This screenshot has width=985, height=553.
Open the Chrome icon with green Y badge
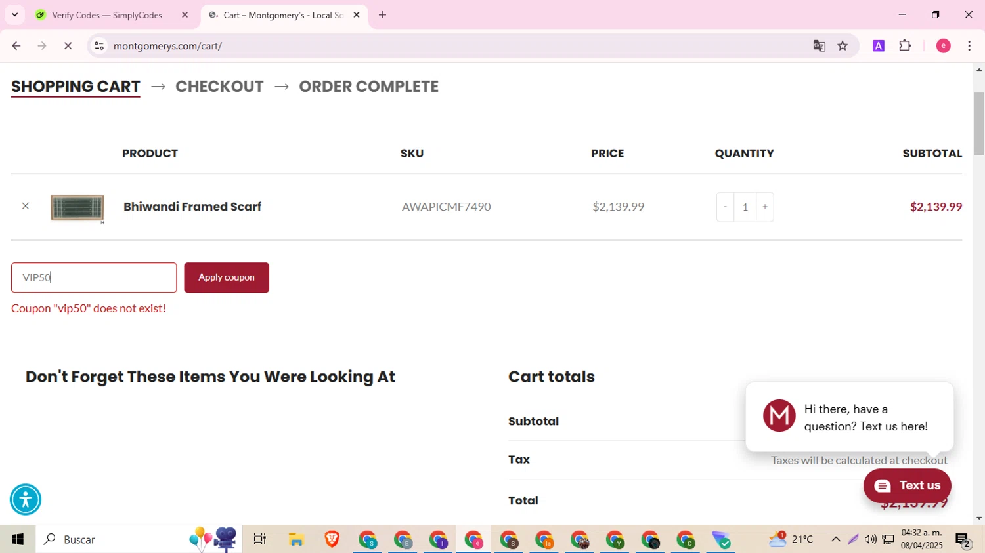click(x=615, y=539)
